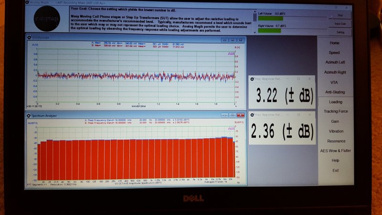The height and width of the screenshot is (215, 382).
Task: Select the AES Wow & Flutter test
Action: (336, 151)
